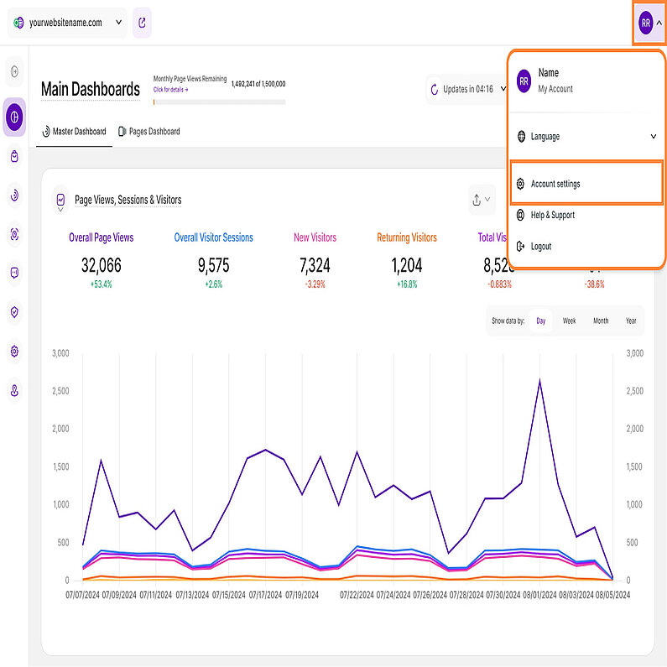The image size is (667, 667).
Task: Open the gear settings sidebar icon
Action: [x=14, y=352]
